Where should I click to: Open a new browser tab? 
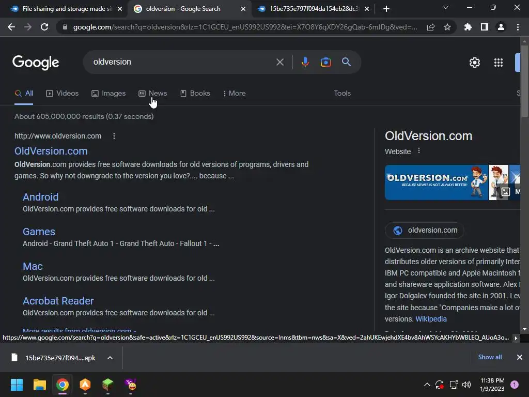point(386,9)
